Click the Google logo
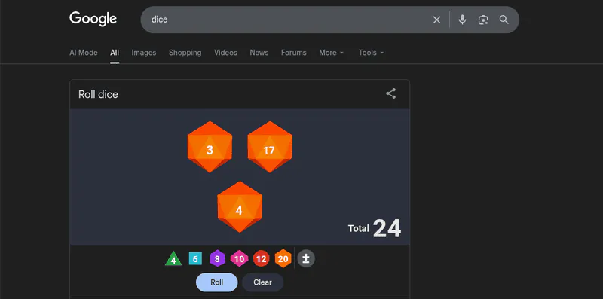The height and width of the screenshot is (299, 603). coord(93,19)
